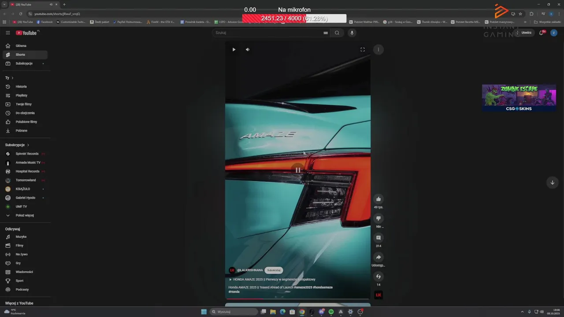Start voice search with the microphone
Image resolution: width=564 pixels, height=317 pixels.
point(352,33)
